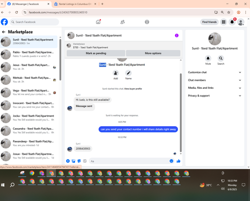
Task: Open a new browser tab
Action: (102, 4)
